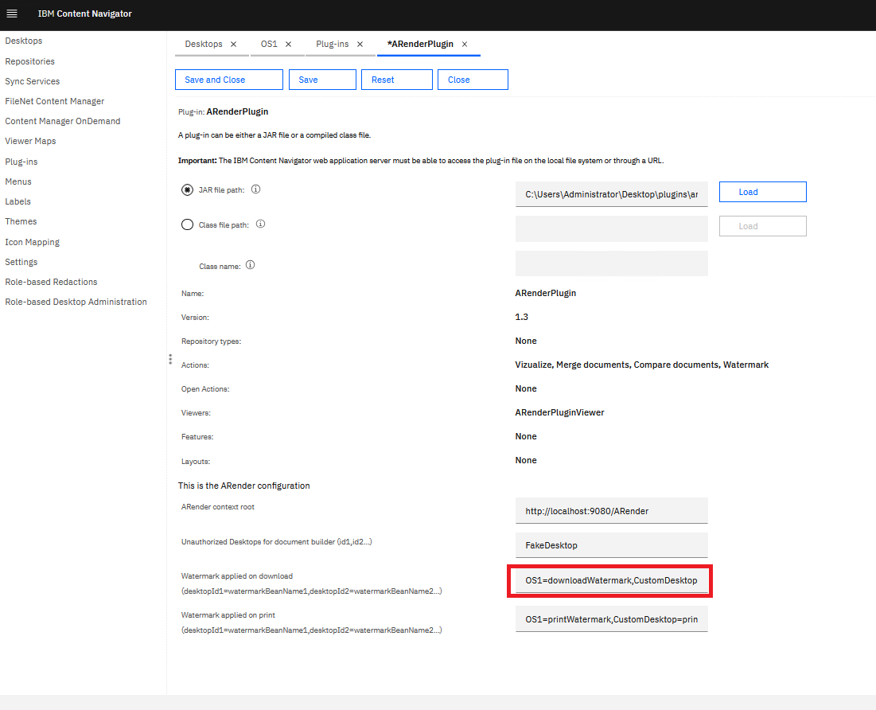Switch to the OS1 tab

coord(269,45)
